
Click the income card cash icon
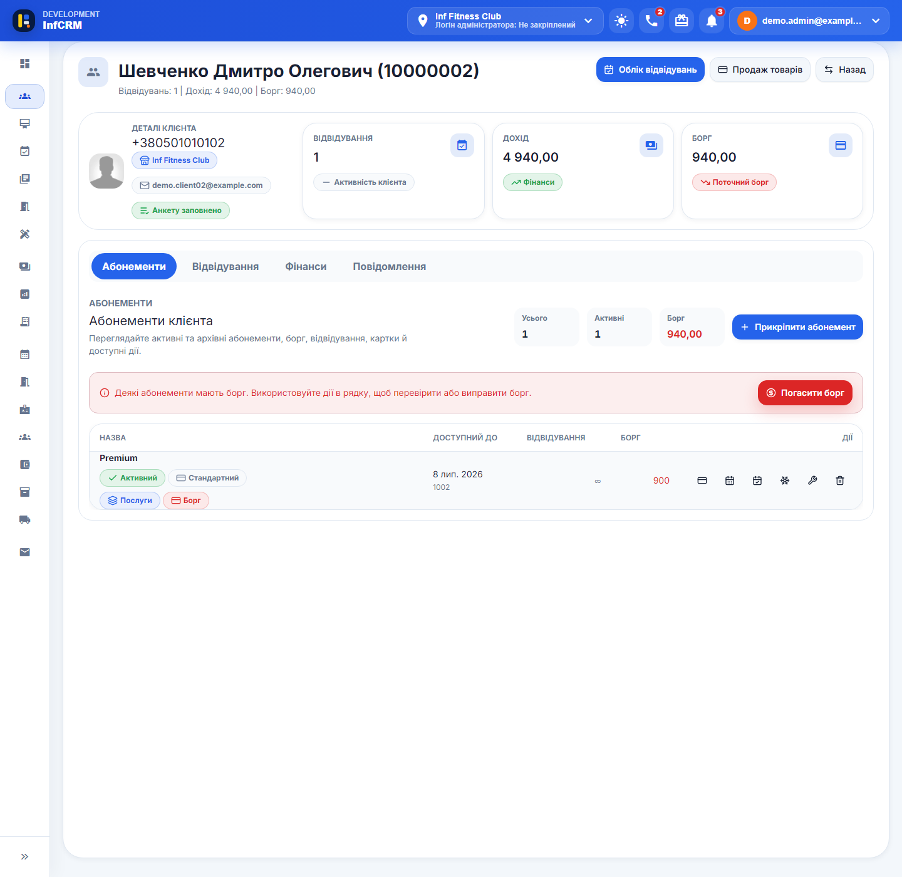click(651, 145)
